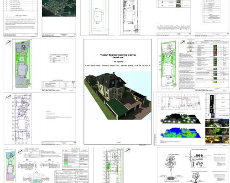Click north arrow on planting plan sheet
This screenshot has width=230, height=183.
(x=182, y=42)
